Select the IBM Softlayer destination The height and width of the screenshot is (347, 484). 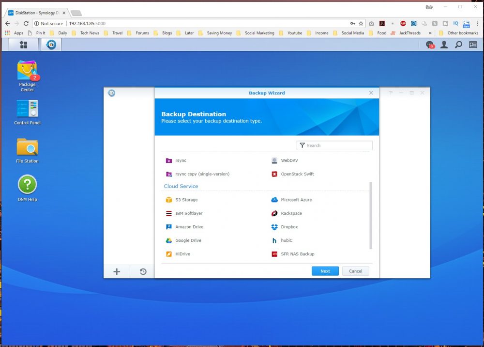184,214
